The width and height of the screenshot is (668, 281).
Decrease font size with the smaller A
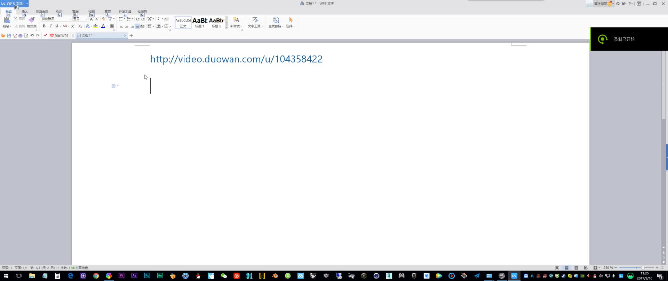(x=97, y=19)
